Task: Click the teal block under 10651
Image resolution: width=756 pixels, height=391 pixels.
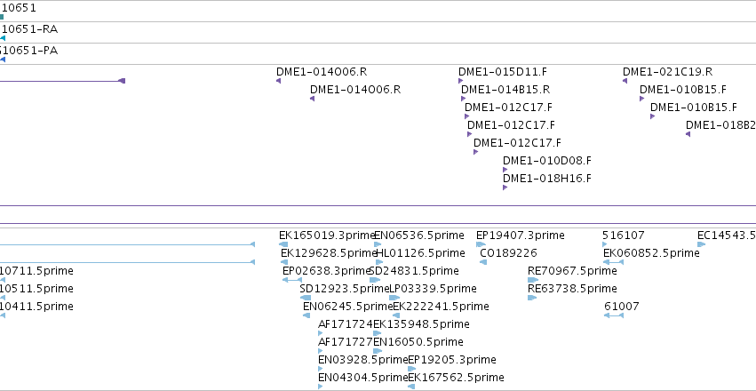Action: tap(2, 17)
